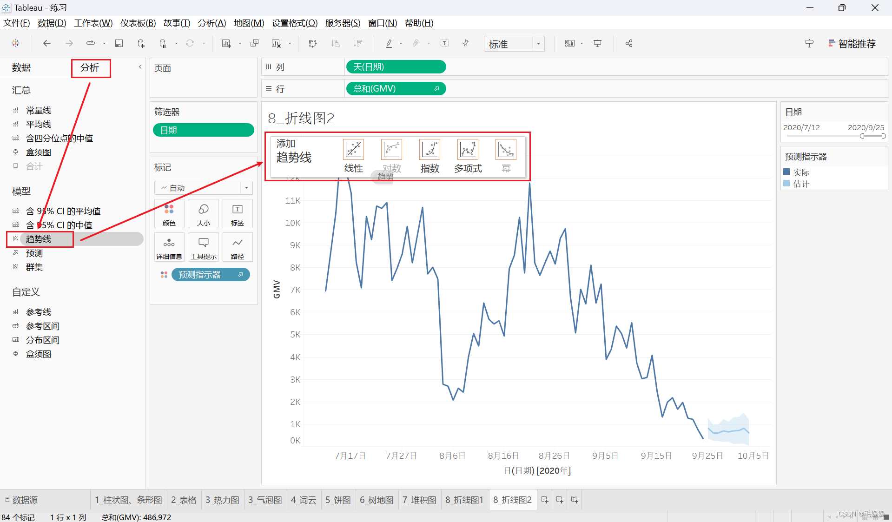Click the clear sheet icon

[x=276, y=43]
